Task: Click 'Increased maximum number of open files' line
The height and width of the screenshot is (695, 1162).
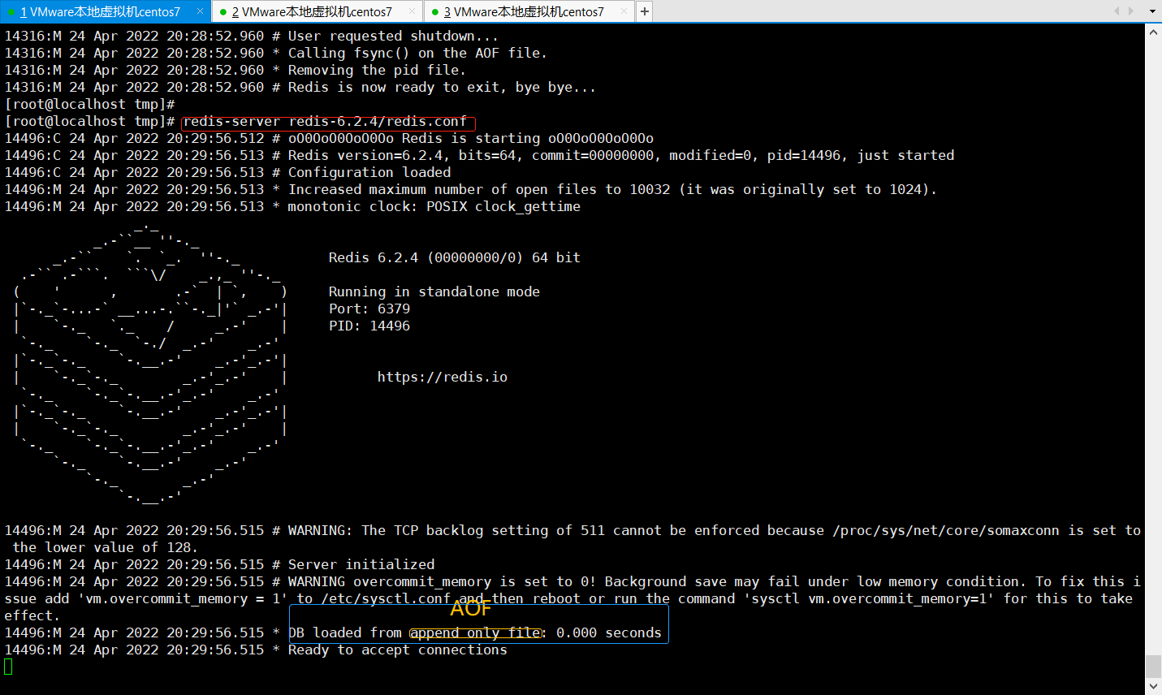Action: [x=471, y=189]
